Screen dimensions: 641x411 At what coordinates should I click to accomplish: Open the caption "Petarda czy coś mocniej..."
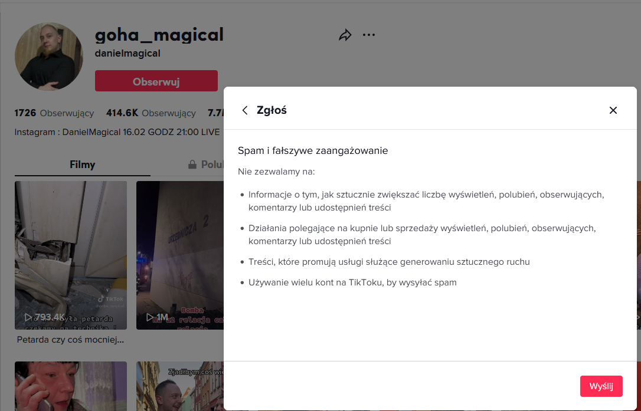point(70,340)
